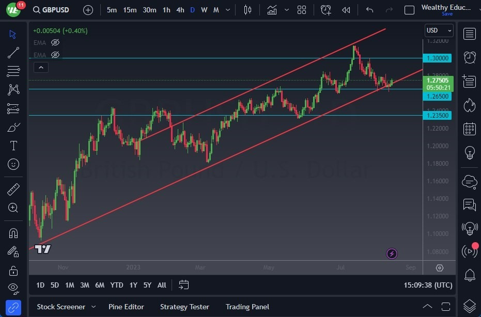Viewport: 481px width, 317px height.
Task: Open the Economic Calendar sidebar panel
Action: 469,129
